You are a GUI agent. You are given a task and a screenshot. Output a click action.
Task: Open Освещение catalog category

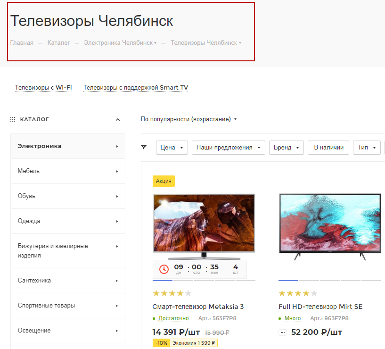68,331
